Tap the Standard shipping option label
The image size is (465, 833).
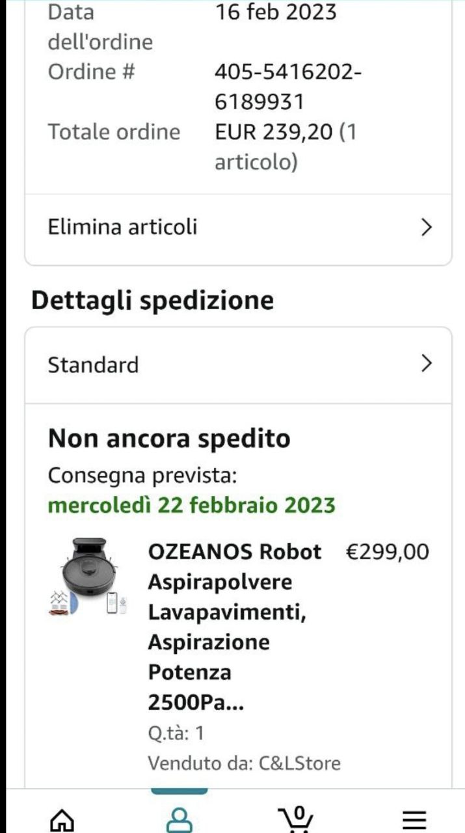(93, 364)
